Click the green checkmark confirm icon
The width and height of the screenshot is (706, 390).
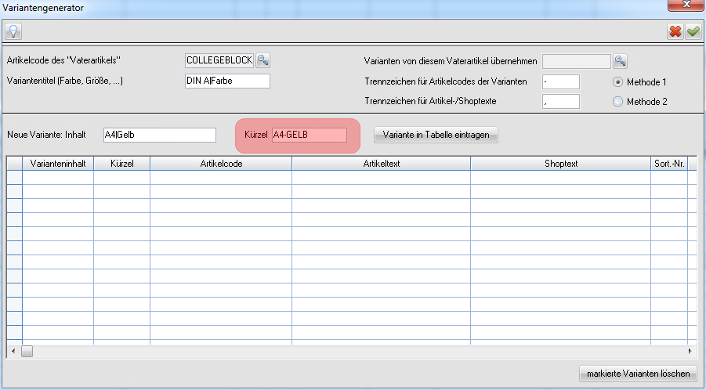tap(693, 31)
